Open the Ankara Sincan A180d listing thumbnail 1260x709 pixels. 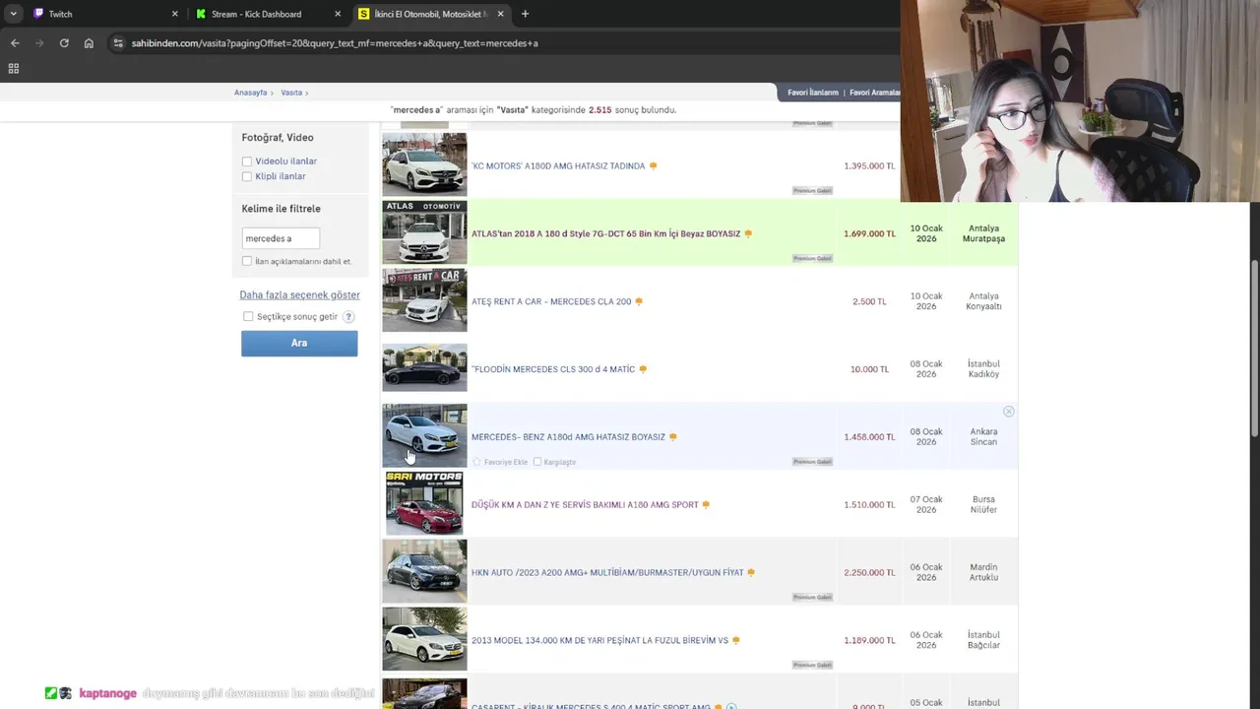(424, 435)
